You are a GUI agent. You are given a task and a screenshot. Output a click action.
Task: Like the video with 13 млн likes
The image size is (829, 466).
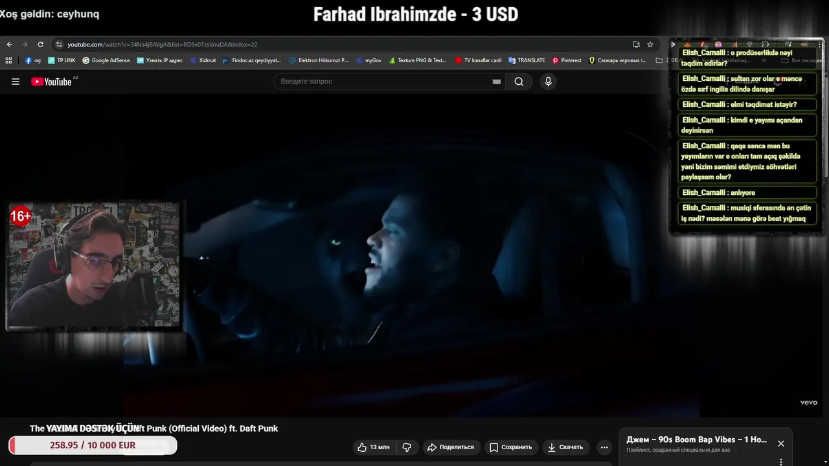(374, 447)
